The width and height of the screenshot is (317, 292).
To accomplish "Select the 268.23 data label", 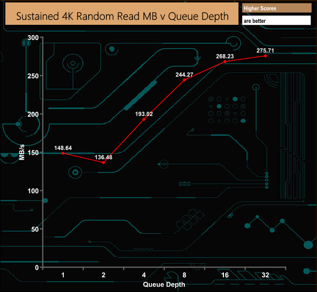I will [x=225, y=56].
